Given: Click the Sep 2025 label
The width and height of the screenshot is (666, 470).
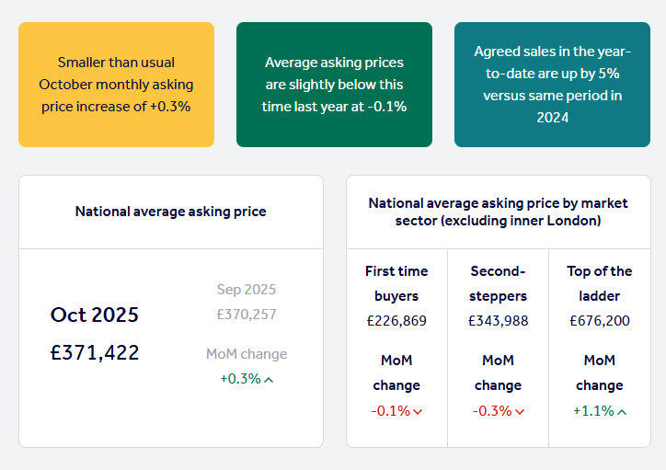Looking at the screenshot, I should point(246,289).
